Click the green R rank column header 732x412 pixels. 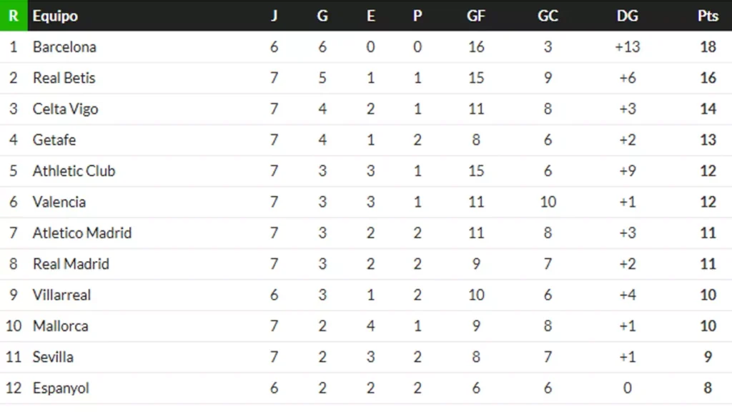(x=13, y=16)
